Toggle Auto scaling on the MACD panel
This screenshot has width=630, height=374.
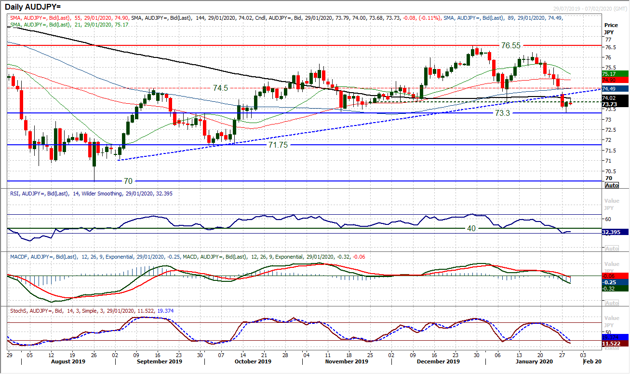(612, 303)
